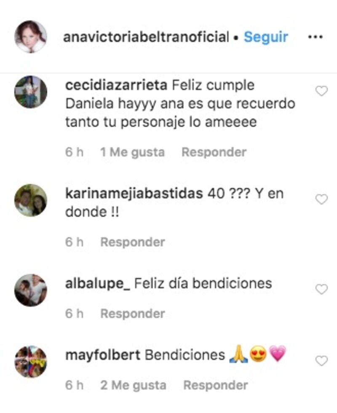Reply to cecidiazarrieta's comment via Responder
The image size is (337, 413).
coord(214,152)
